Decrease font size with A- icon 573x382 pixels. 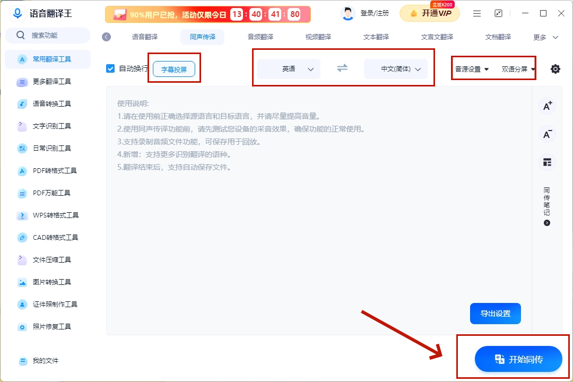click(x=547, y=134)
